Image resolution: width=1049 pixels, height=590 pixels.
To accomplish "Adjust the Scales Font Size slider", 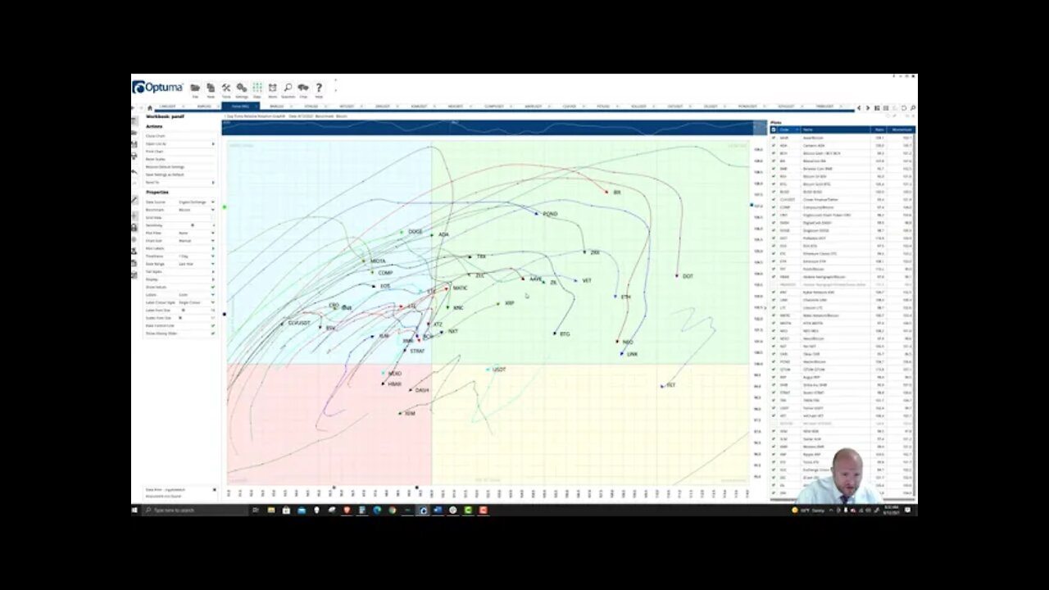I will coord(179,318).
